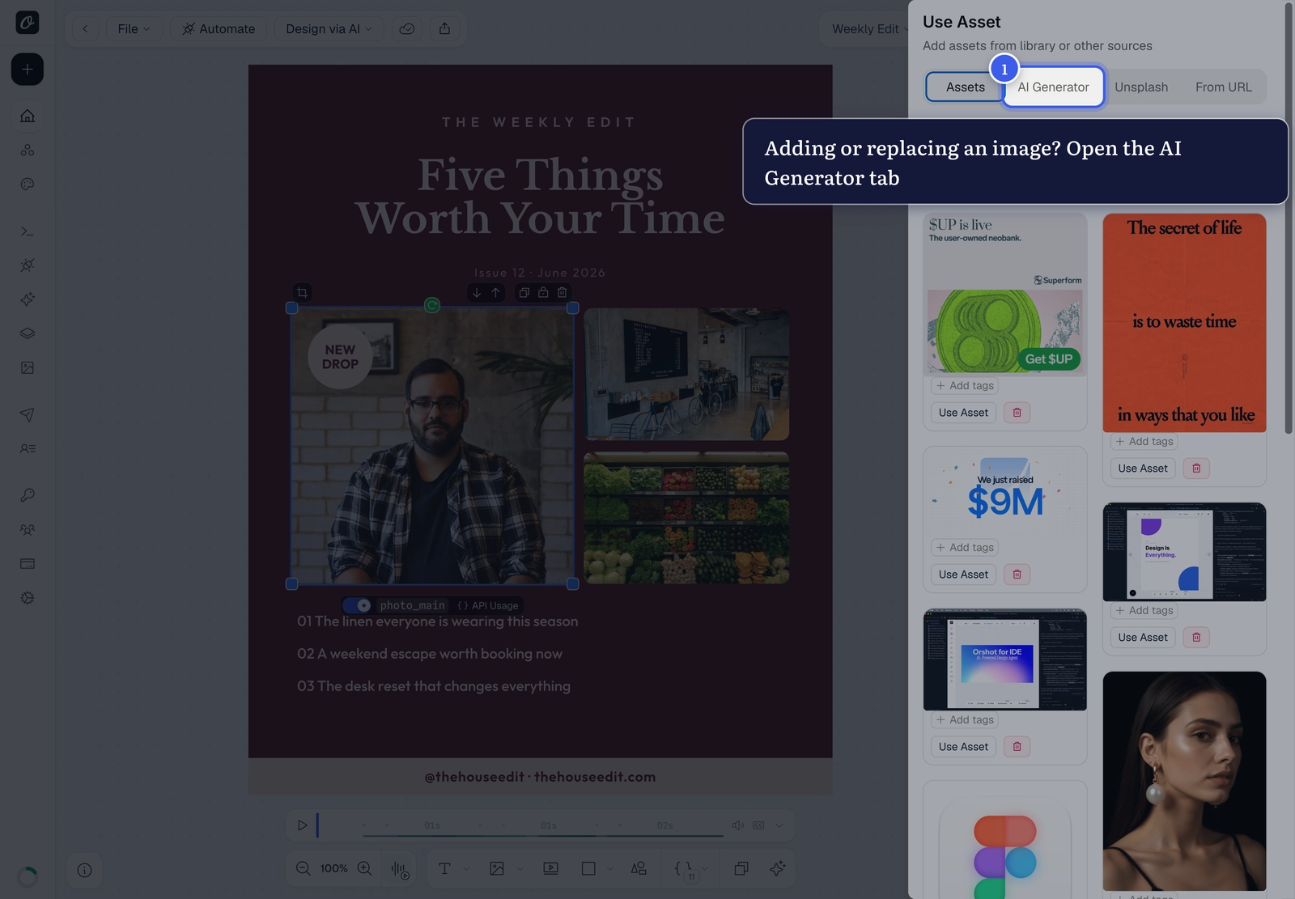Click the timeline playhead marker
The image size is (1295, 899).
point(317,825)
